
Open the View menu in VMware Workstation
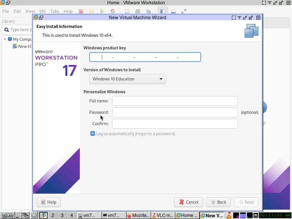click(30, 11)
